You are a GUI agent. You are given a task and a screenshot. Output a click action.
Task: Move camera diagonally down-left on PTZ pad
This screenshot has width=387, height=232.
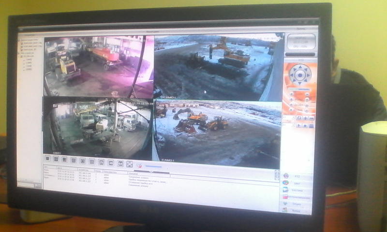[295, 80]
